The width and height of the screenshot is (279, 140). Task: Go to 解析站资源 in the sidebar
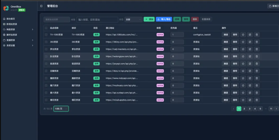click(x=12, y=35)
